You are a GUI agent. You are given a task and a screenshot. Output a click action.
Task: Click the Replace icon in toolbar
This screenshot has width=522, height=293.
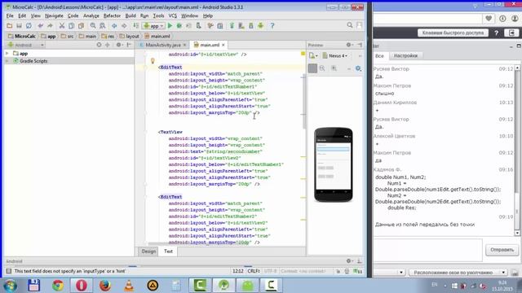(103, 25)
